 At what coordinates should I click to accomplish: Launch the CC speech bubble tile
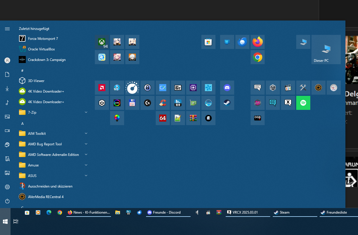[273, 103]
